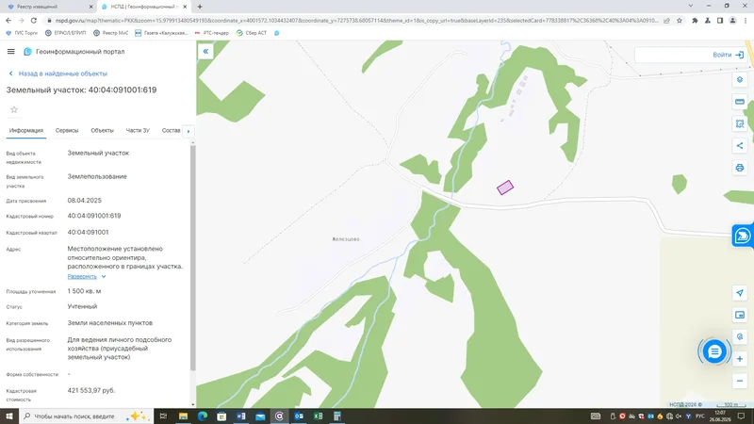Open Excel from the taskbar
754x424 pixels.
pyautogui.click(x=318, y=416)
